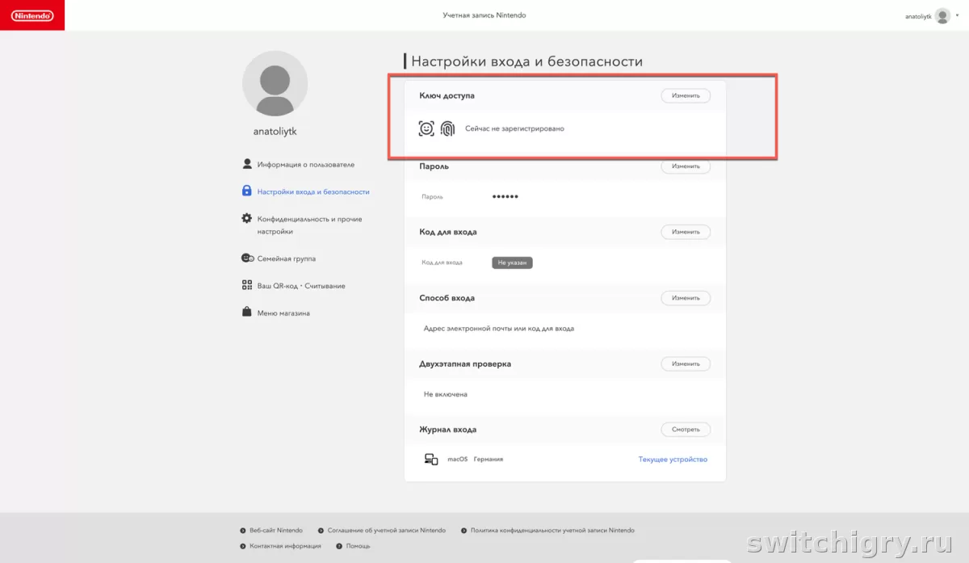Click the large profile avatar above anatoliytk

(275, 83)
